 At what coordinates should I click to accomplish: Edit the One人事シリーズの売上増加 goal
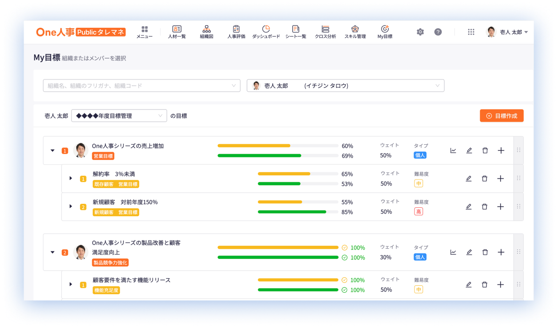pos(469,151)
